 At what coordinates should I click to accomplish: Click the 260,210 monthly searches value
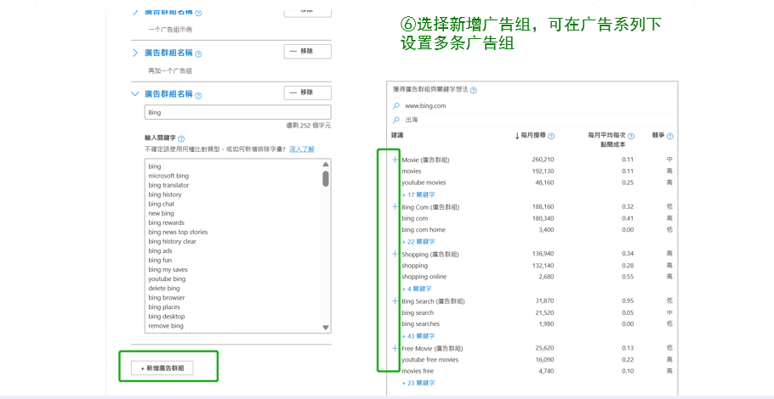point(543,160)
